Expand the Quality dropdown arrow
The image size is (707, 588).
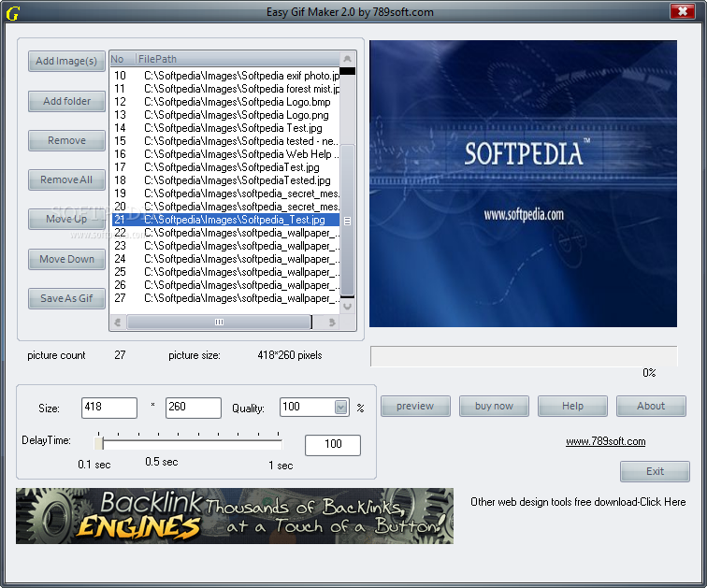click(x=341, y=408)
